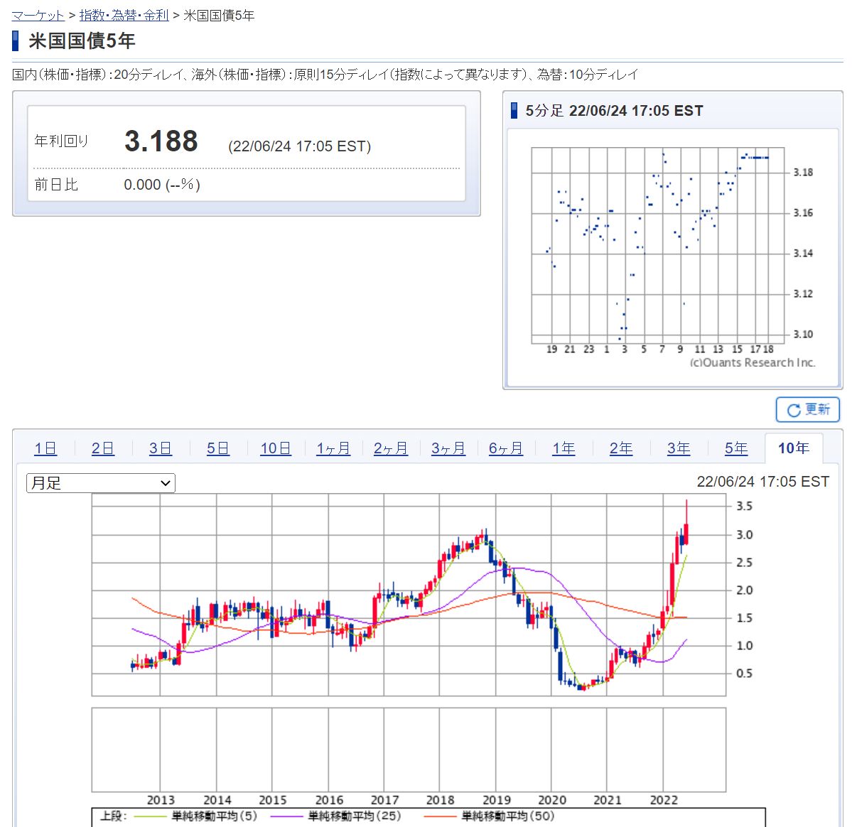This screenshot has width=852, height=827.
Task: Open the 3年 chart tab
Action: [x=679, y=448]
